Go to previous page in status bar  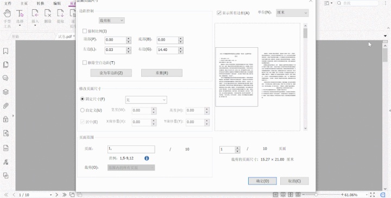click(x=14, y=195)
